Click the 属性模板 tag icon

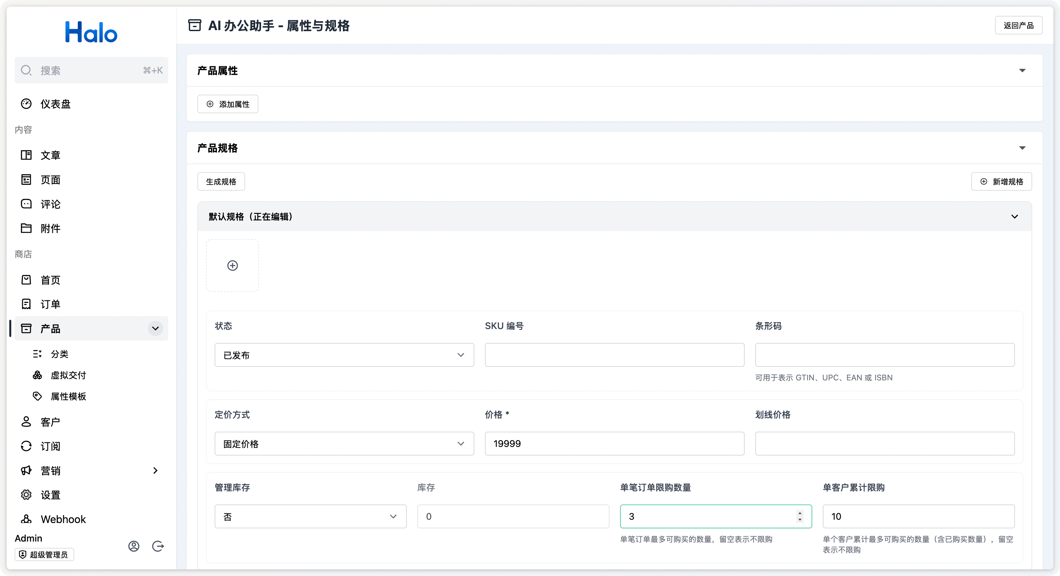click(37, 396)
